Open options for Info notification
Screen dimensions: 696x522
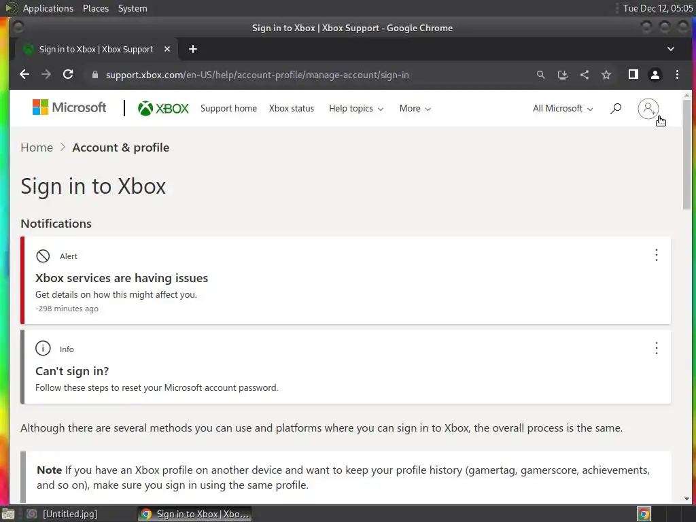click(x=657, y=348)
